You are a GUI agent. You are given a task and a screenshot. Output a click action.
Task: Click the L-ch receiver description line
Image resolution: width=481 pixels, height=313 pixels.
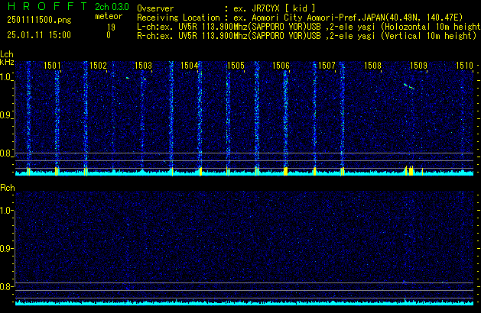coord(309,27)
